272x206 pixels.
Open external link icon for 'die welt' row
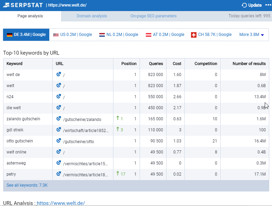[x=59, y=107]
